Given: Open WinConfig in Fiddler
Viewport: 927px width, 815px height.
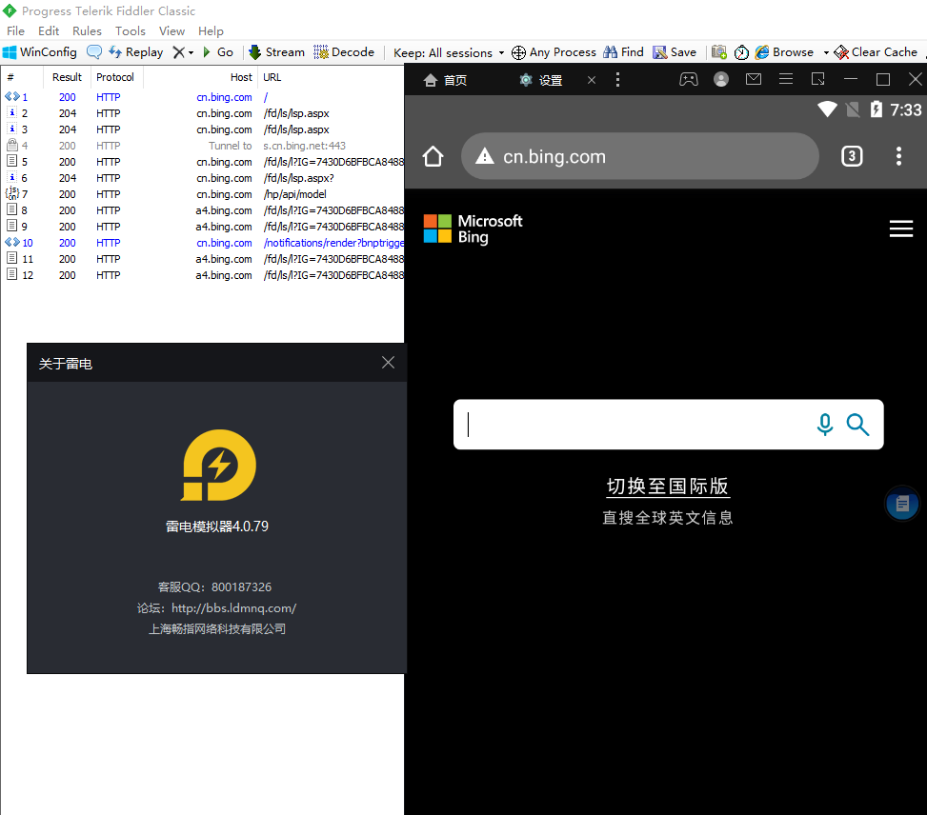Looking at the screenshot, I should pos(39,51).
